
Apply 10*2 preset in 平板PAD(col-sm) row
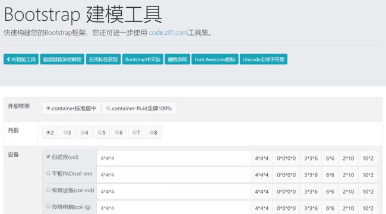tap(368, 175)
